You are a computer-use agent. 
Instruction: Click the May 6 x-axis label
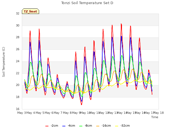point(49,113)
